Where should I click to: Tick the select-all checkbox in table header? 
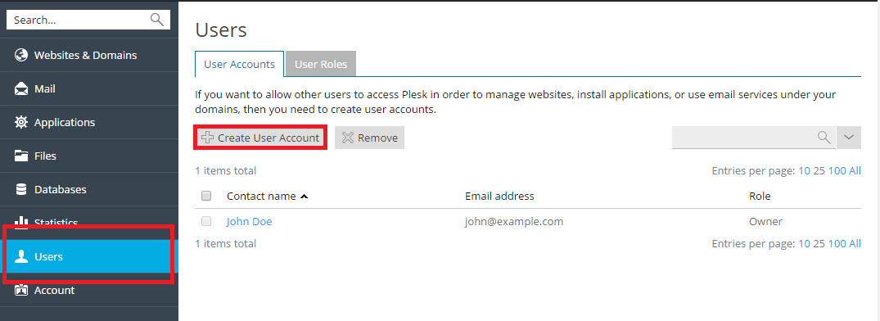point(206,196)
